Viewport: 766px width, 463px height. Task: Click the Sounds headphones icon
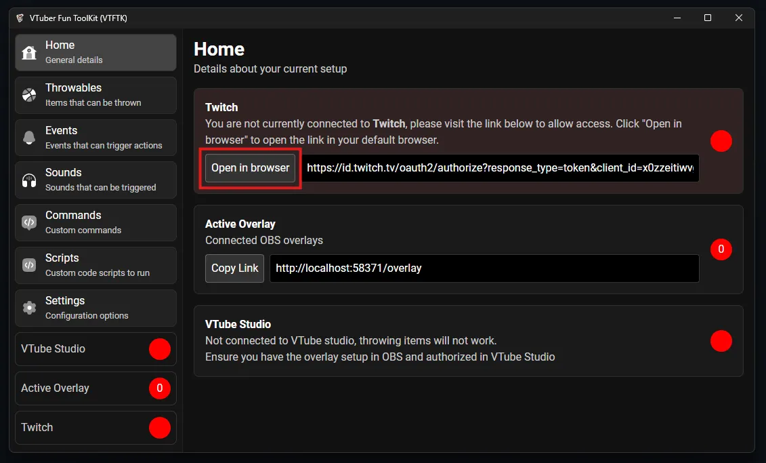[x=29, y=180]
